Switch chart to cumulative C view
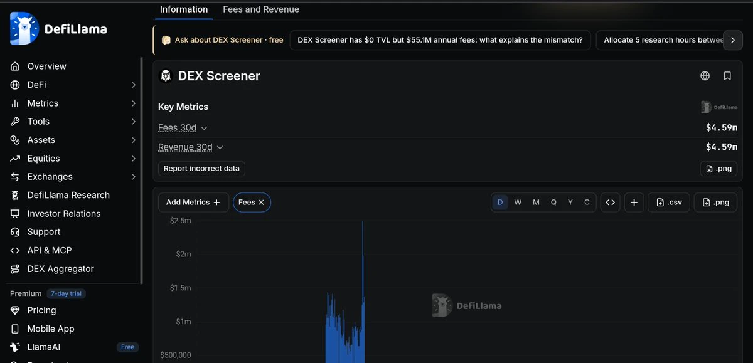The height and width of the screenshot is (363, 753). (587, 203)
